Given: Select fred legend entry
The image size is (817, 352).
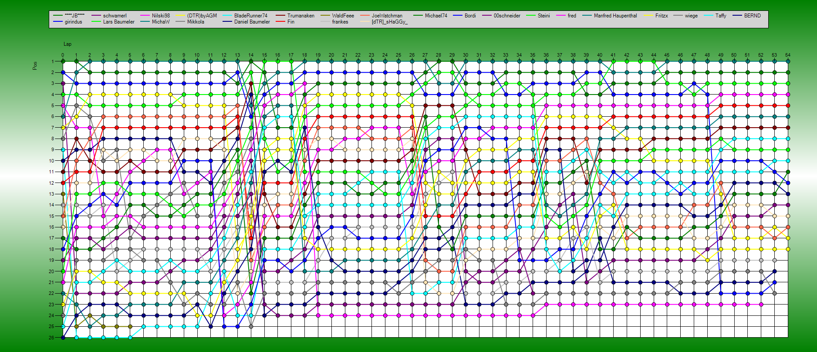Looking at the screenshot, I should coord(572,16).
